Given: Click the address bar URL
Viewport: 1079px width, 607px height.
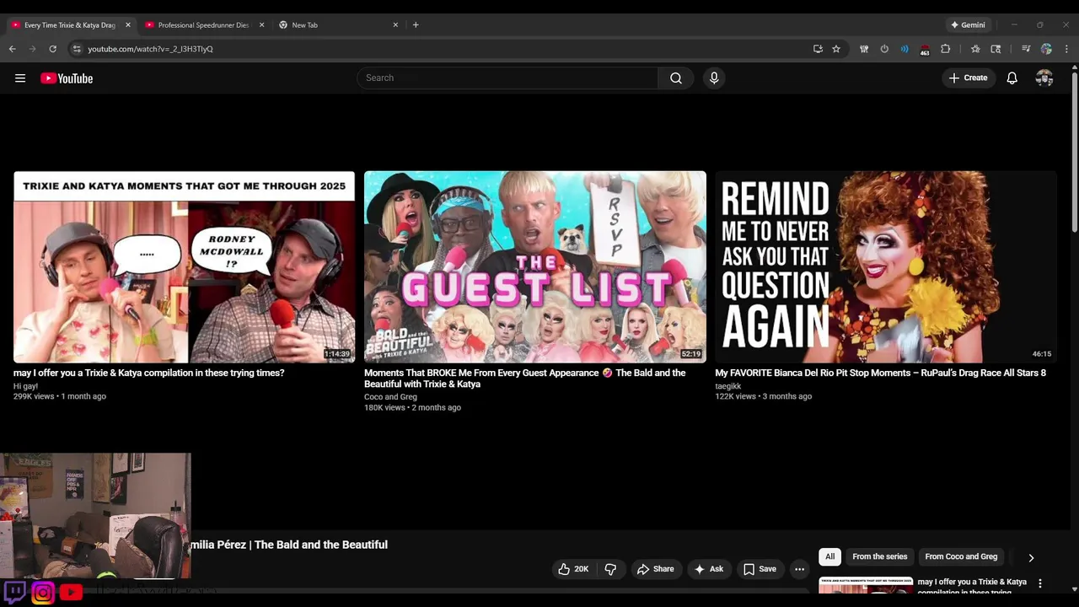Looking at the screenshot, I should (x=150, y=49).
